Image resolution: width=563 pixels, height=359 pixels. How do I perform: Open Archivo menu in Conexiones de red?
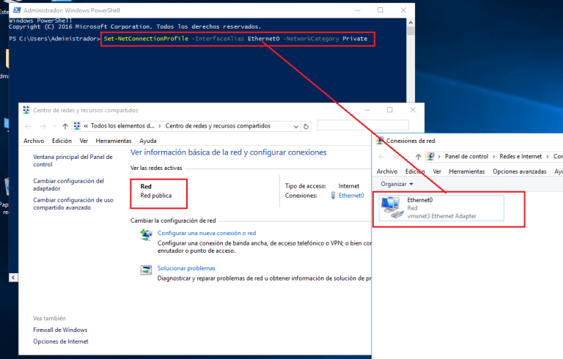[x=387, y=171]
